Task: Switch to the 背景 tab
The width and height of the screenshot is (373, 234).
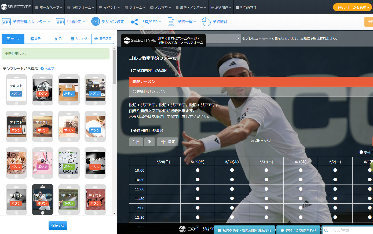Action: pos(35,39)
